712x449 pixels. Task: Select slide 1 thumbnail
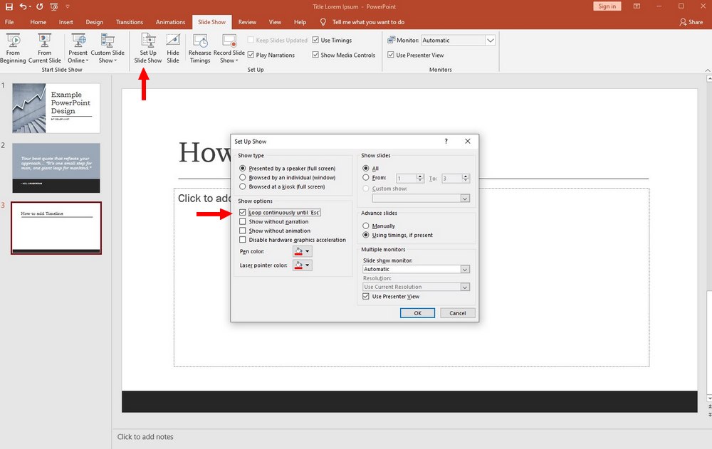pyautogui.click(x=56, y=108)
